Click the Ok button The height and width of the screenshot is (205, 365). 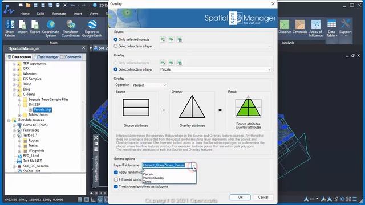pyautogui.click(x=240, y=197)
